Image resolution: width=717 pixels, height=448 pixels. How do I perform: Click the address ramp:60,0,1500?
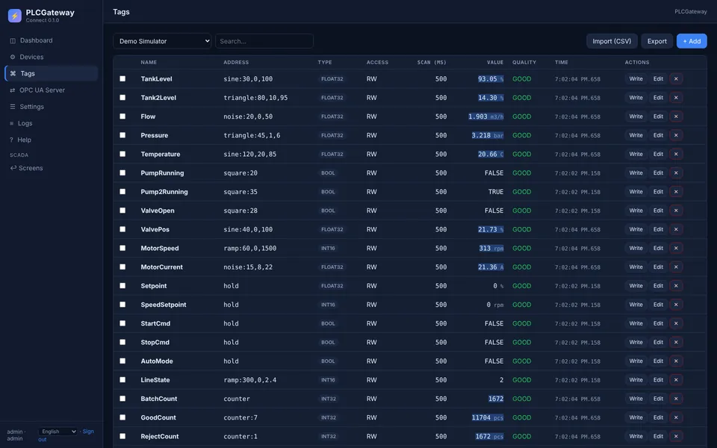coord(249,248)
